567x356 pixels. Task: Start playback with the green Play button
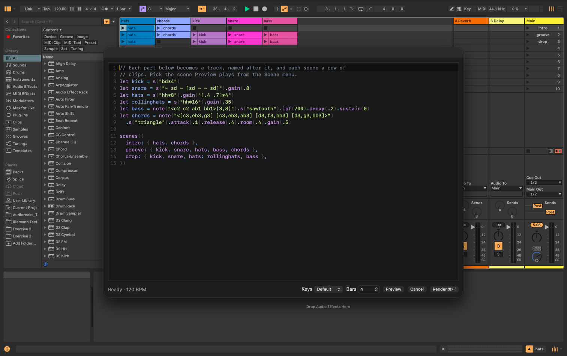coord(247,9)
